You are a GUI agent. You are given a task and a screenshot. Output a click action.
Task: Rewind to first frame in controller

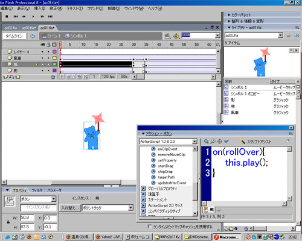16,16
